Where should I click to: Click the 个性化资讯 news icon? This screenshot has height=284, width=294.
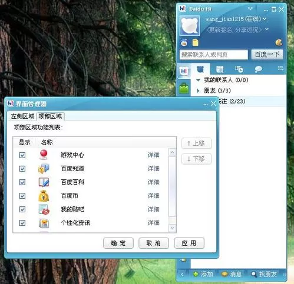tap(44, 223)
